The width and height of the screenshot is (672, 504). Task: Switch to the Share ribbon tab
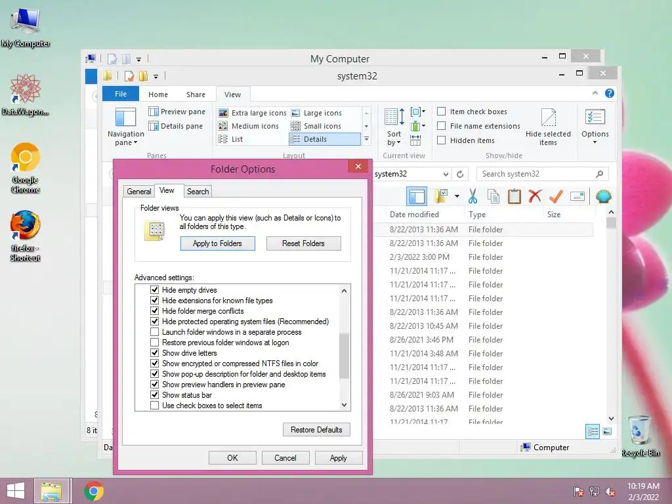196,94
